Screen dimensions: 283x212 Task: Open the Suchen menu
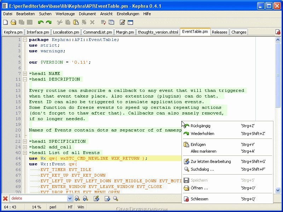tap(45, 14)
